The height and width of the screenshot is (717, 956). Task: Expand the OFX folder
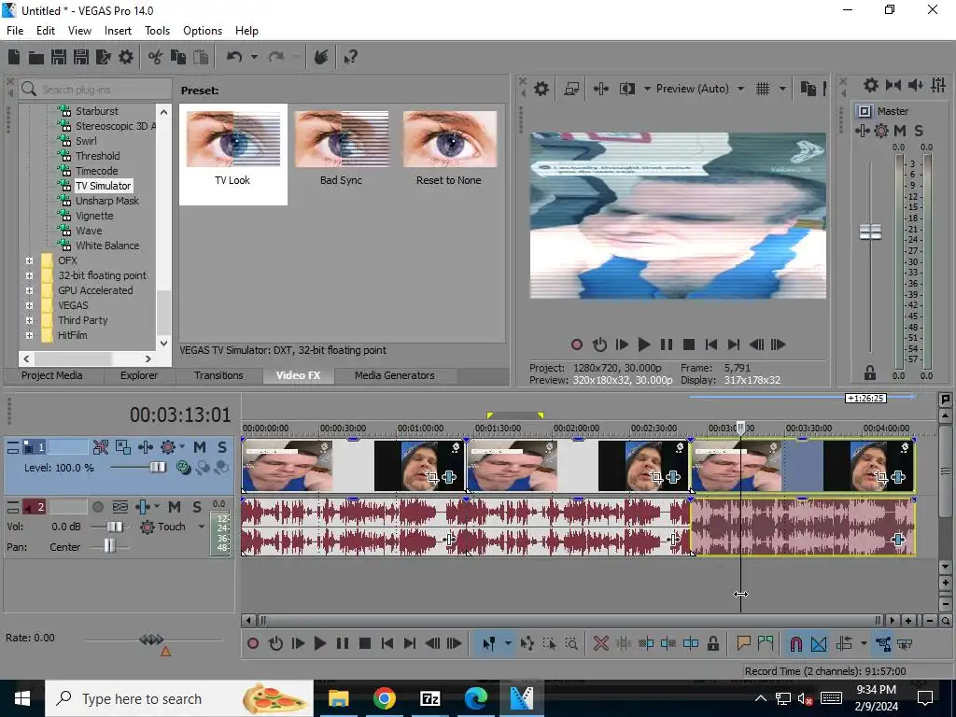(29, 261)
